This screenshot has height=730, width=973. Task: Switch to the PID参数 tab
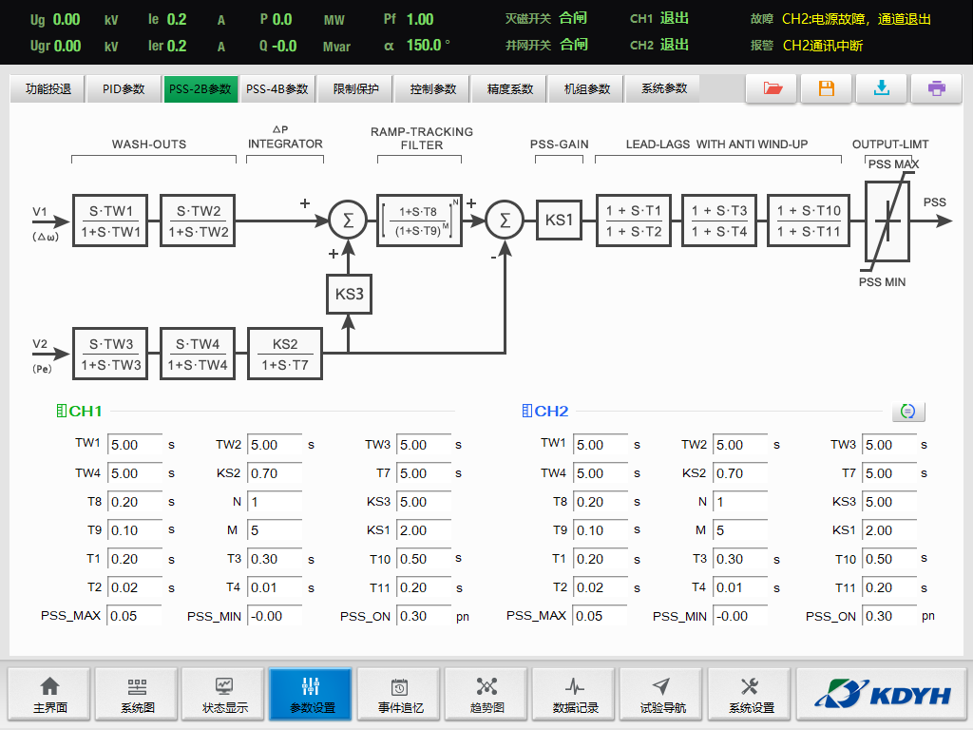click(x=124, y=89)
